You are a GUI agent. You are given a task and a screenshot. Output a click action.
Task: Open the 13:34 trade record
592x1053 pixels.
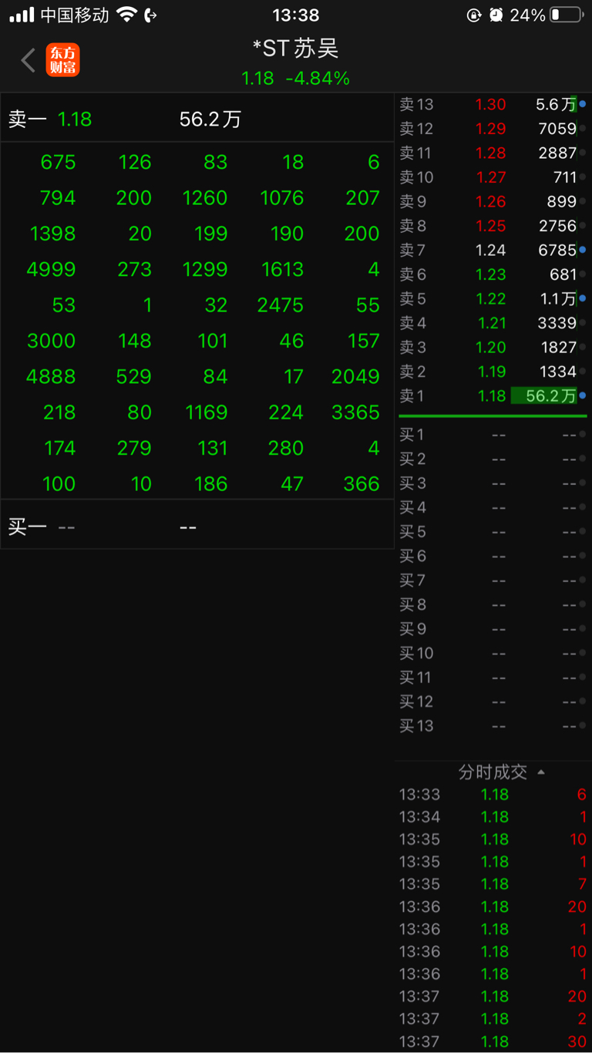[x=493, y=817]
